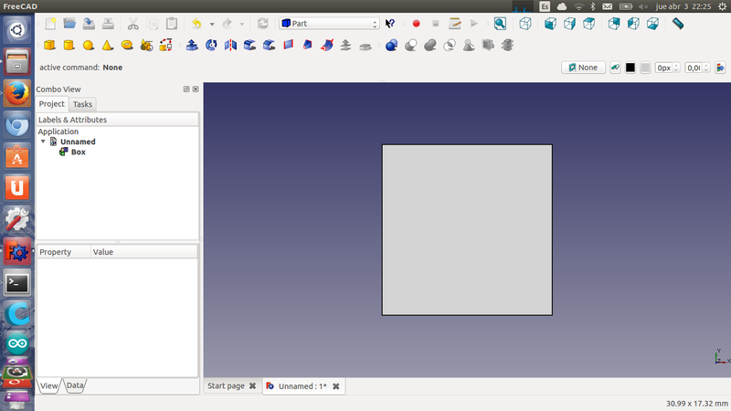Viewport: 731px width, 411px height.
Task: Select the Box object in tree
Action: [78, 152]
